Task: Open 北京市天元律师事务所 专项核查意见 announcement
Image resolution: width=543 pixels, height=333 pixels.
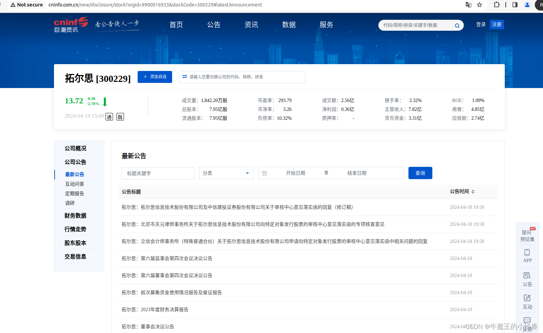Action: [x=253, y=225]
